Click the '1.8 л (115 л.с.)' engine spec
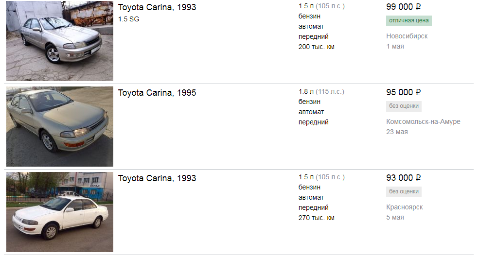This screenshot has height=257, width=479. click(321, 91)
